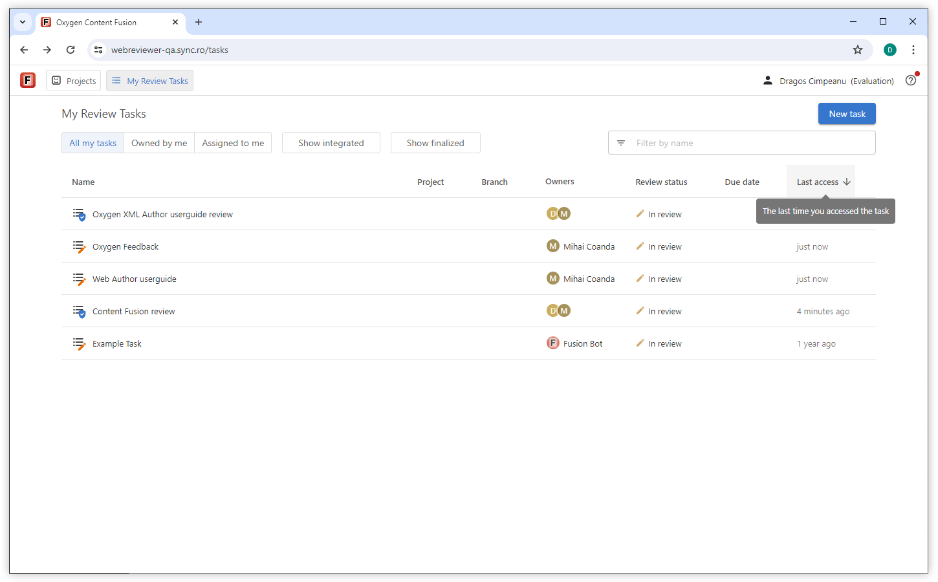Open the Web Author userguide task
938x582 pixels.
coord(135,279)
